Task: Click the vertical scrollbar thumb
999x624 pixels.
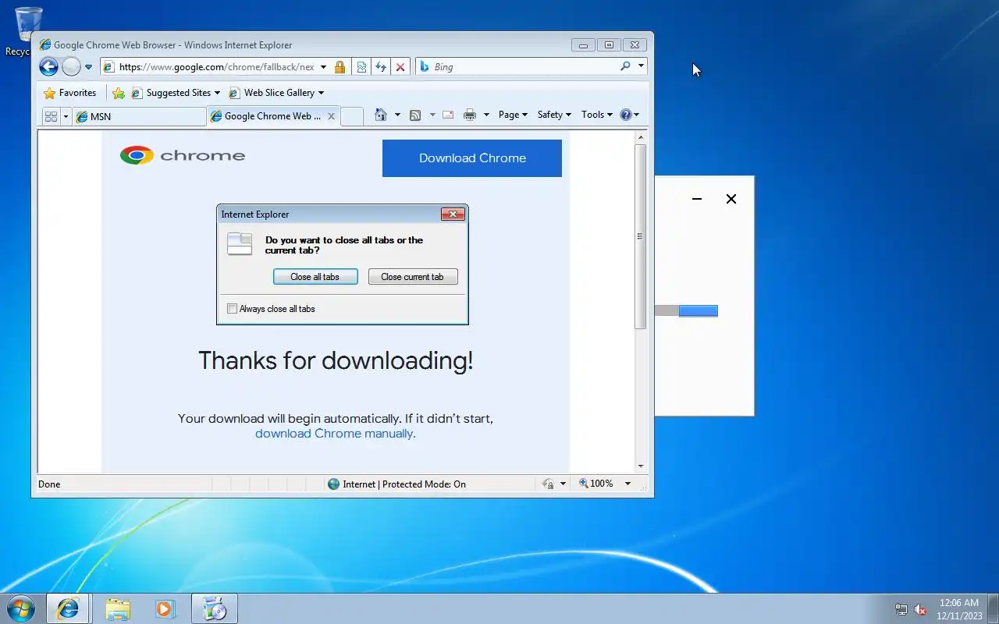Action: [641, 236]
